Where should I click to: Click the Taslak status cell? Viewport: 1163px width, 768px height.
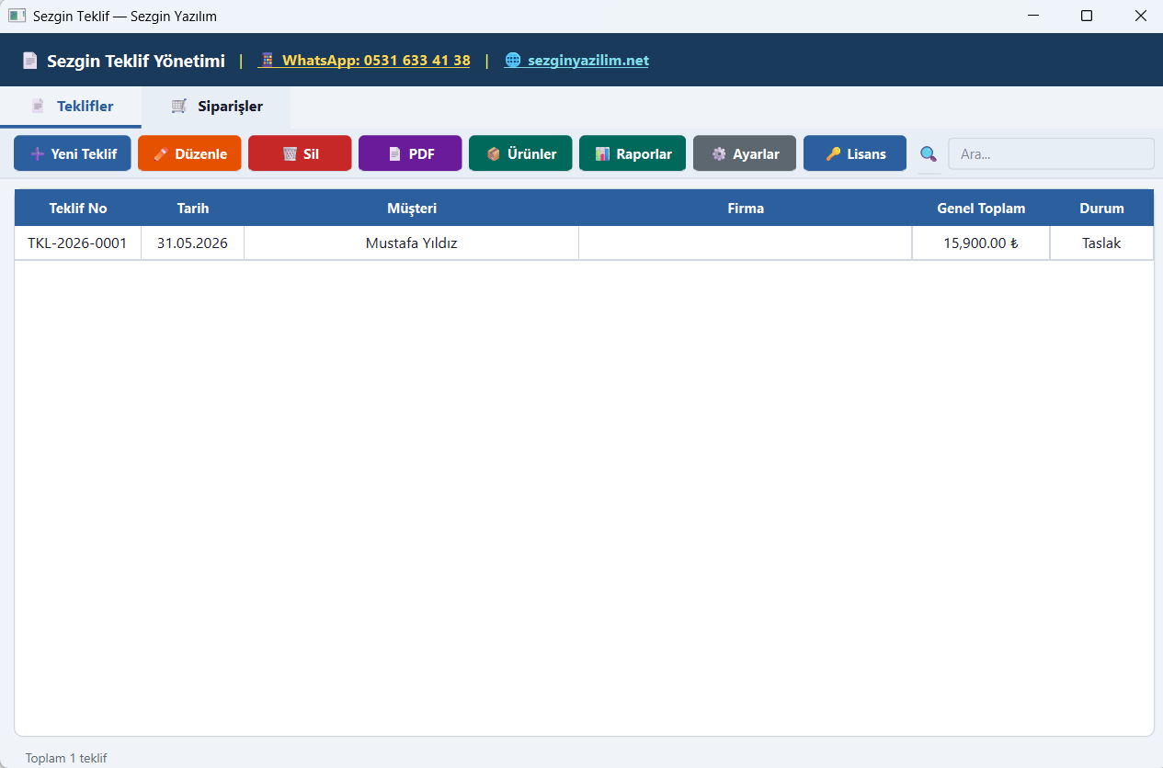[x=1101, y=243]
